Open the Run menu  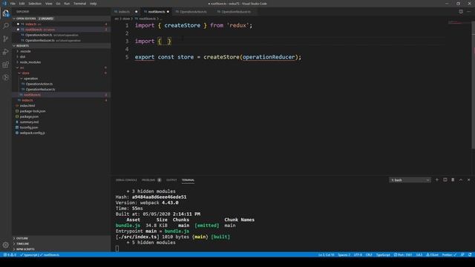point(67,4)
